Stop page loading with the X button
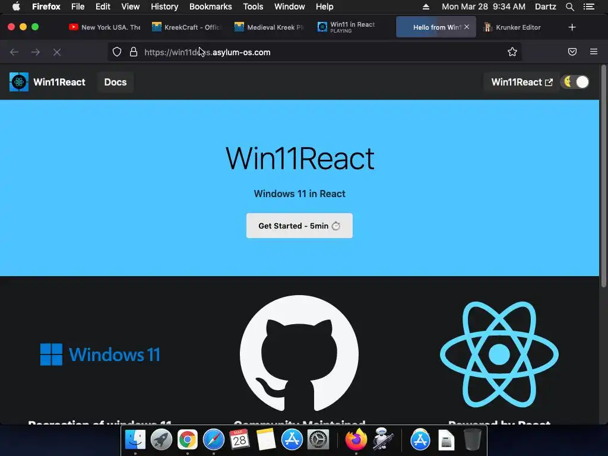 point(57,52)
